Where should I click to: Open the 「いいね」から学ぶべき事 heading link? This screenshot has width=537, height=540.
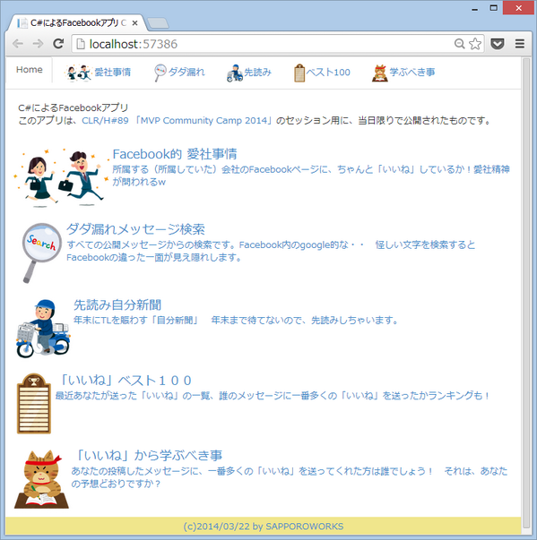click(x=148, y=455)
